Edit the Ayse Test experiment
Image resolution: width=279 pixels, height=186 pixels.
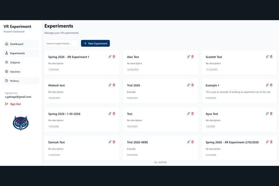click(267, 113)
